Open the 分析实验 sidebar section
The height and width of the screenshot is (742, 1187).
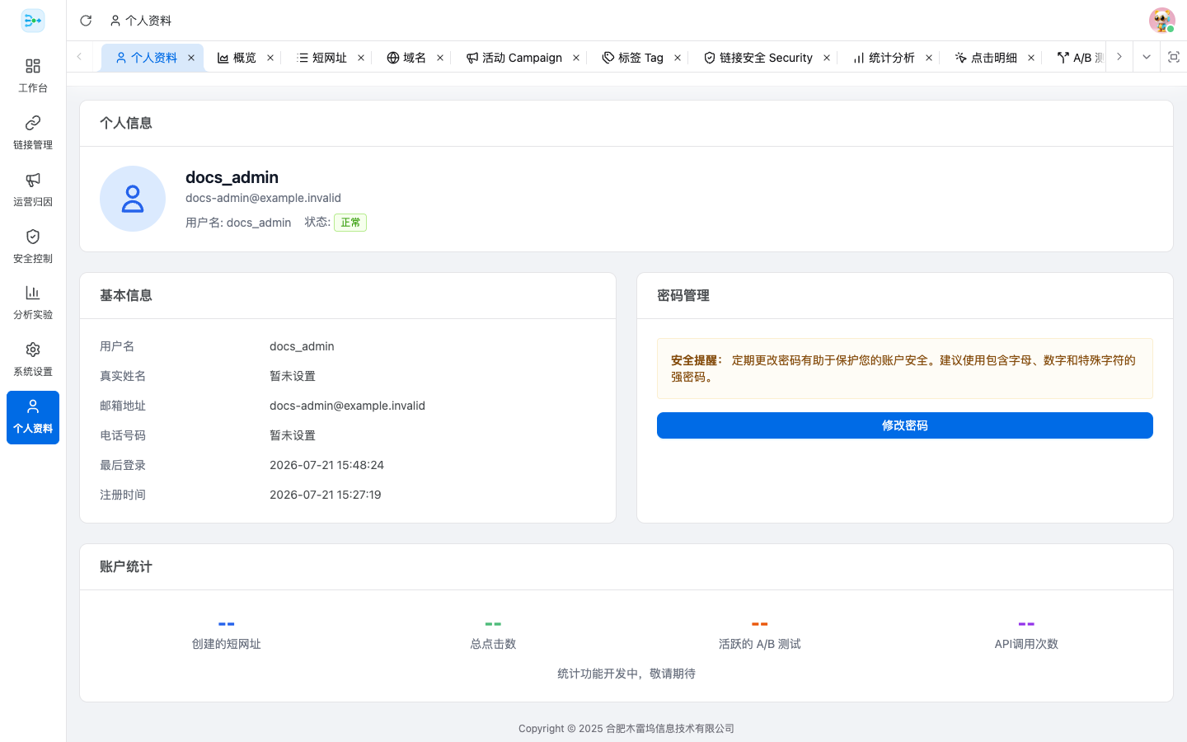(33, 302)
